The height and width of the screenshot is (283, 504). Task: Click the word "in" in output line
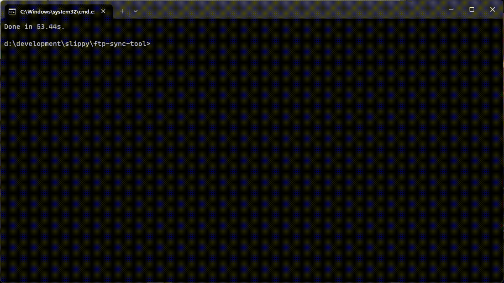point(28,27)
